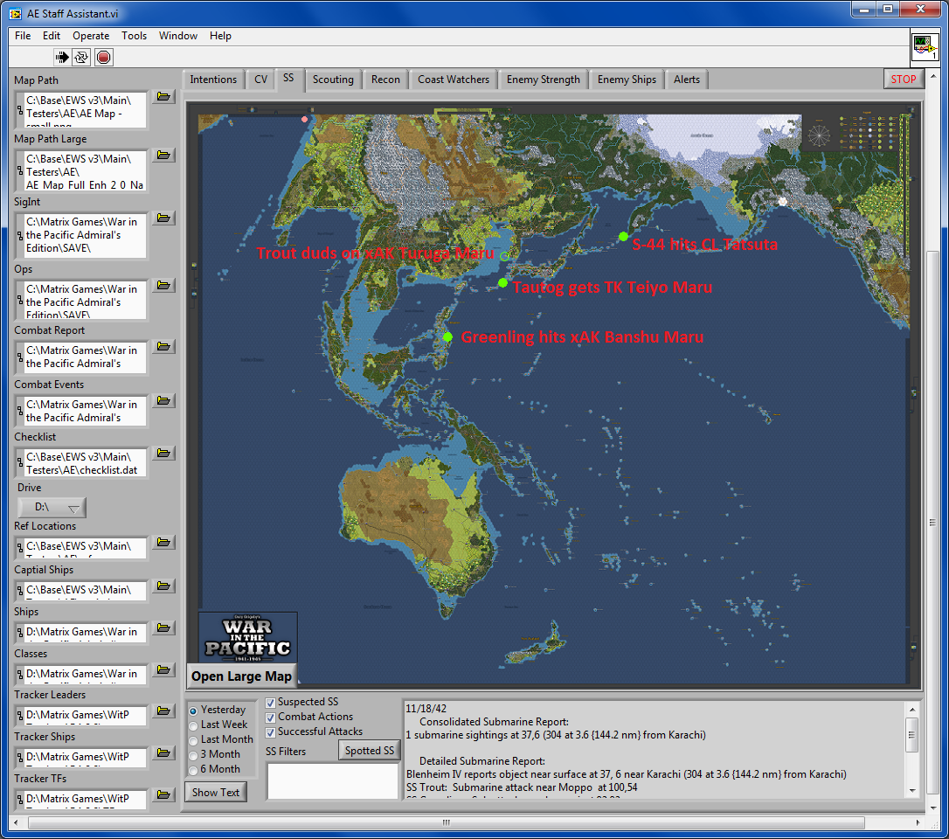Browse folder for Ref Locations path
The width and height of the screenshot is (949, 839).
pos(163,543)
